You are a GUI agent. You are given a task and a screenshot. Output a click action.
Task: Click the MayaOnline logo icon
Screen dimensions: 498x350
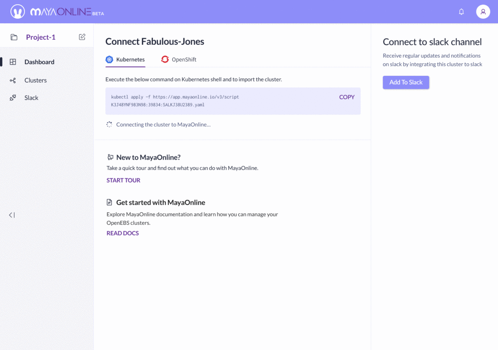point(17,12)
